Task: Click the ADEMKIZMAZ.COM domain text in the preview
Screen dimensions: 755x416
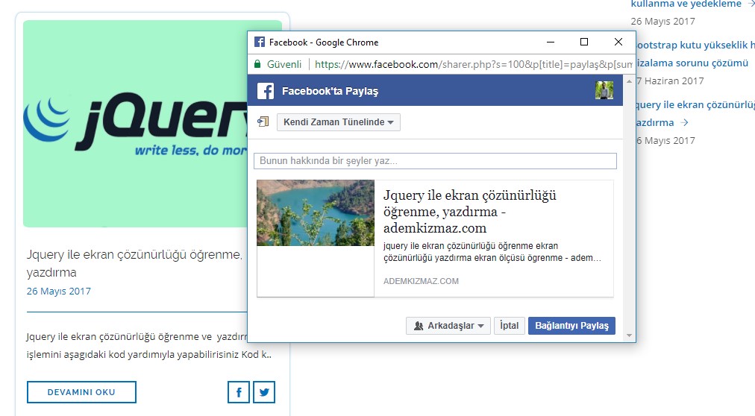Action: point(421,281)
